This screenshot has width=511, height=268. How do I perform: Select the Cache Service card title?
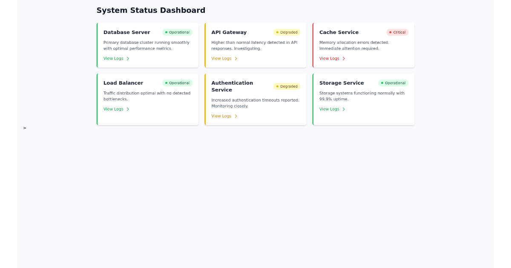[339, 32]
